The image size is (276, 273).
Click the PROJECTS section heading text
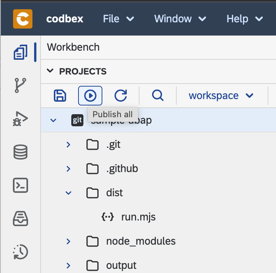point(83,71)
